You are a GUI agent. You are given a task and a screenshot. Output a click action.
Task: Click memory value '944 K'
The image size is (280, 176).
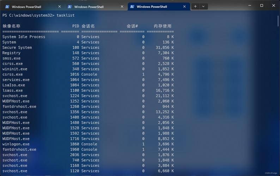(168, 106)
